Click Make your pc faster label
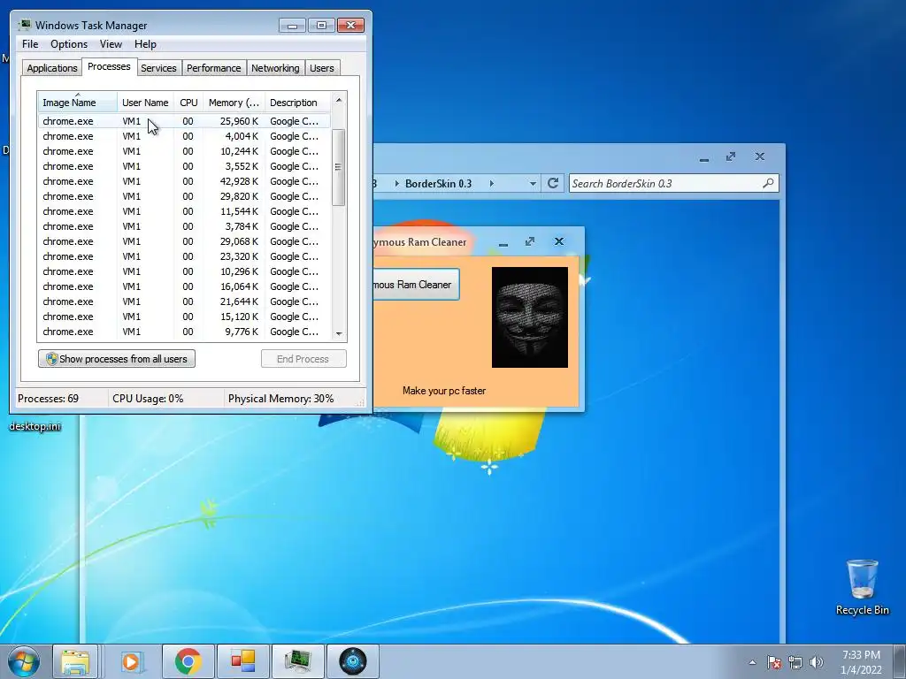 click(444, 391)
